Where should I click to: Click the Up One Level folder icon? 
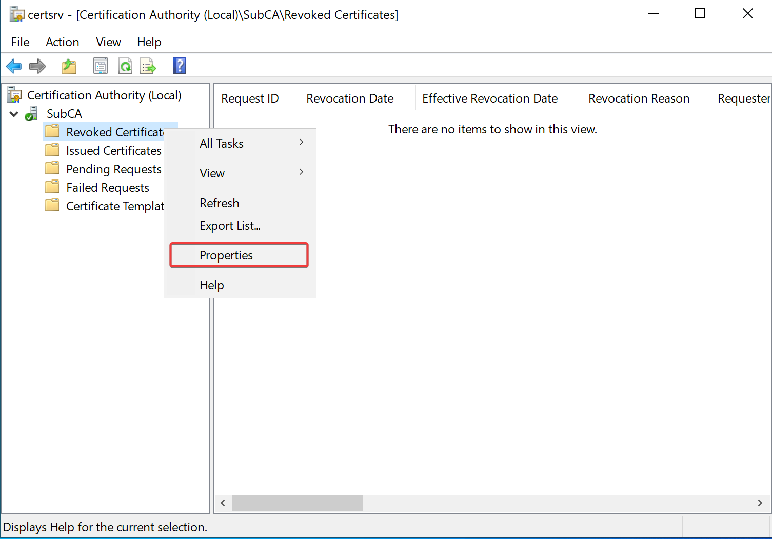click(69, 66)
